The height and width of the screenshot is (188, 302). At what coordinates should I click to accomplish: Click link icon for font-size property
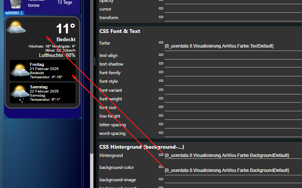coord(161,107)
